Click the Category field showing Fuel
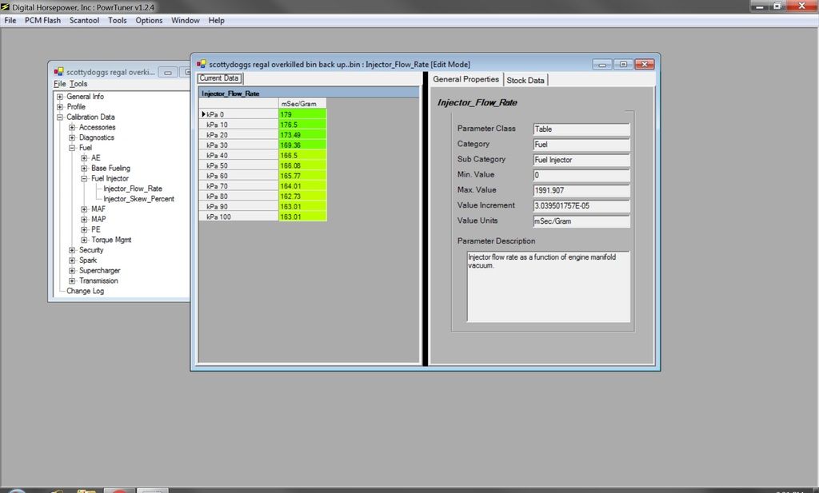This screenshot has height=493, width=819. click(581, 145)
